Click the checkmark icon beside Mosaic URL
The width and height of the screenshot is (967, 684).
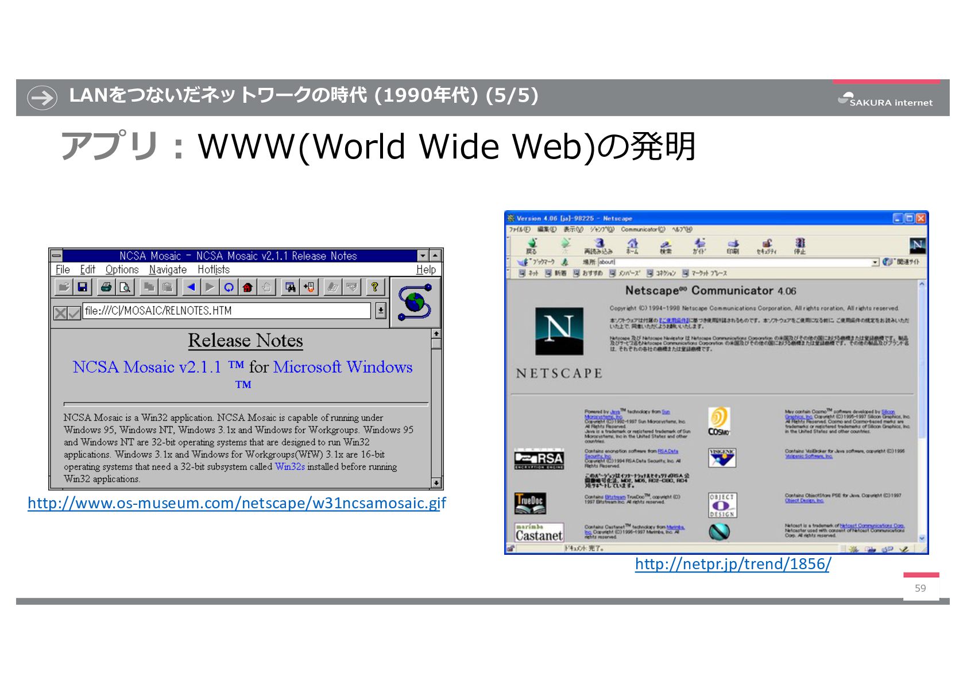pyautogui.click(x=74, y=312)
